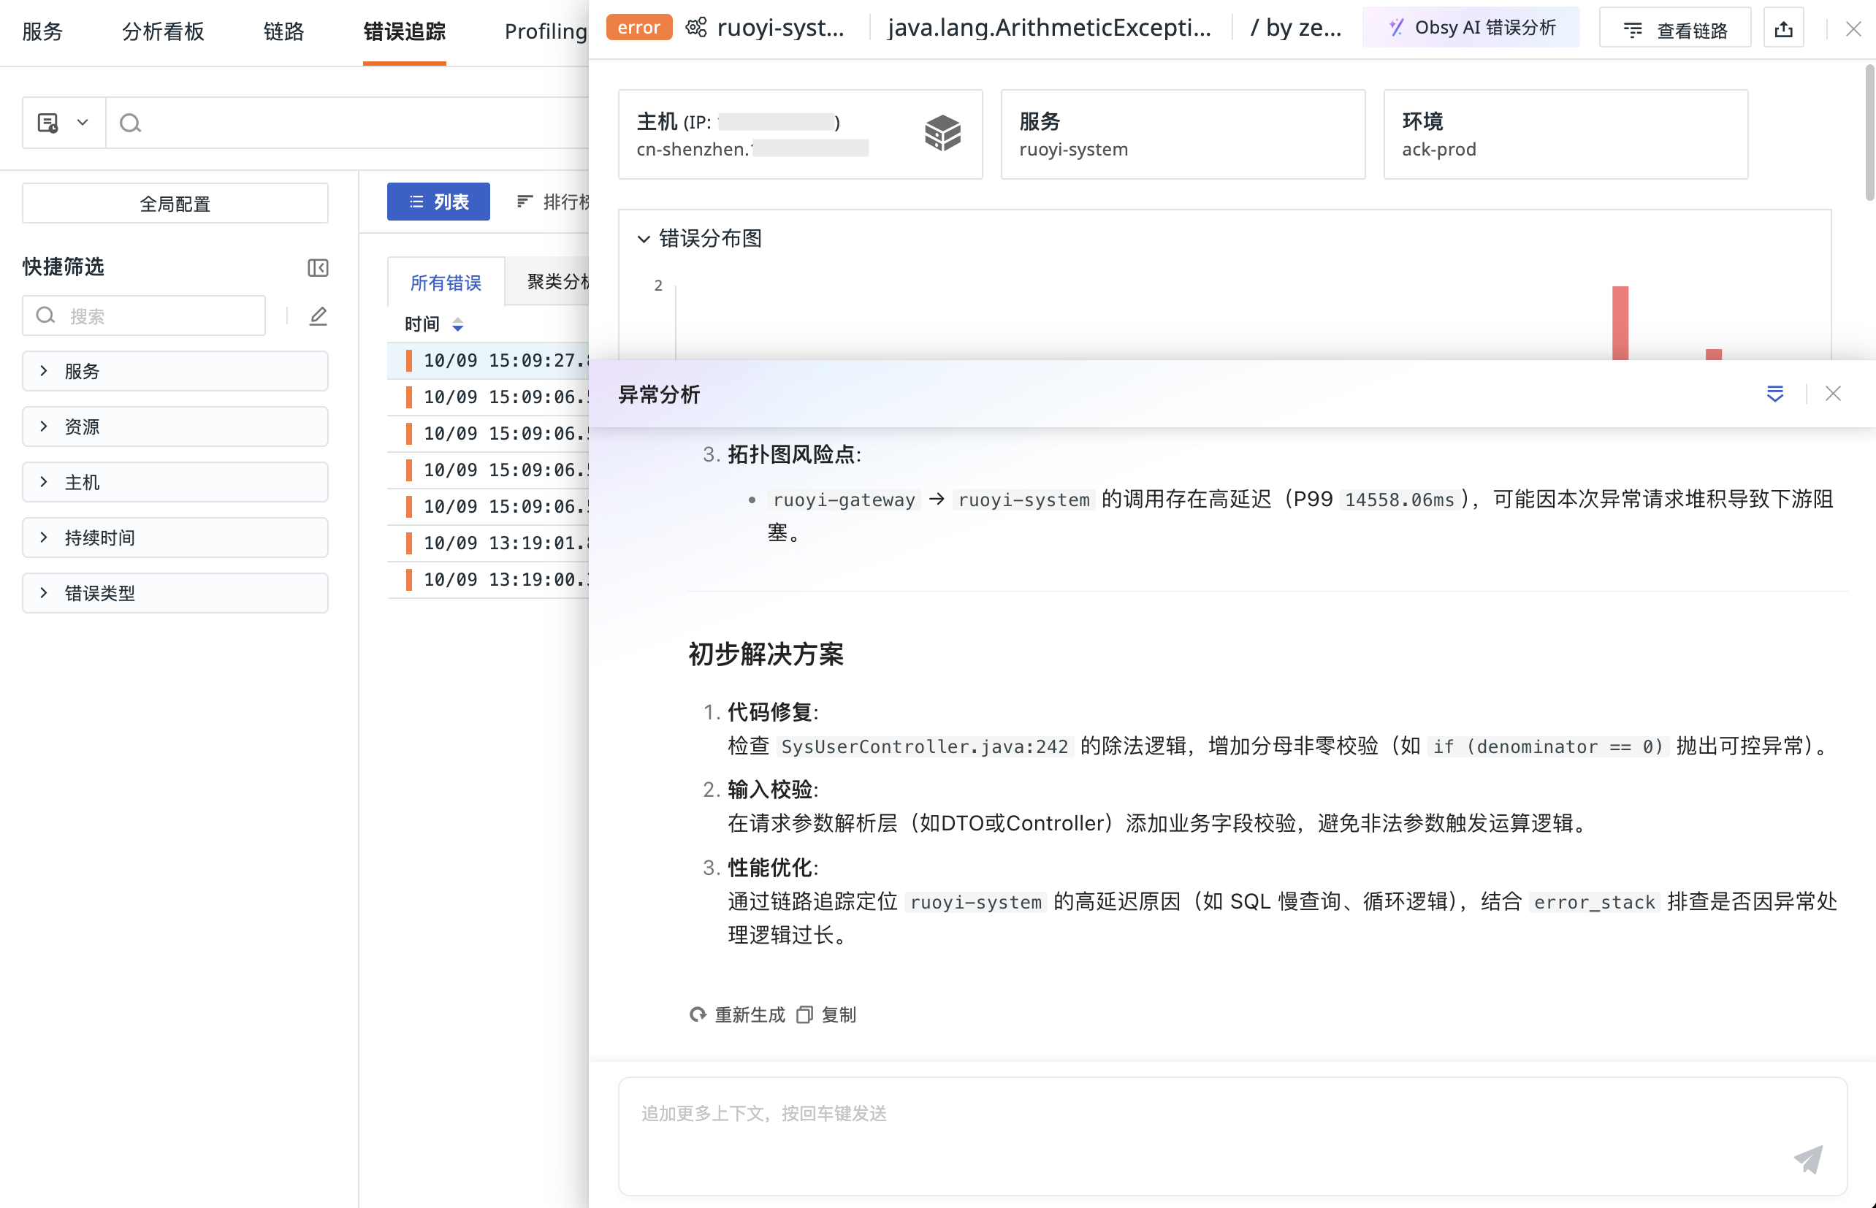Close the error detail drawer
The width and height of the screenshot is (1876, 1208).
pyautogui.click(x=1853, y=30)
